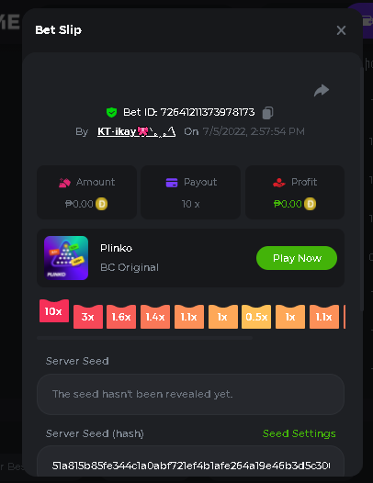Click the Plinko game thumbnail

(x=66, y=258)
